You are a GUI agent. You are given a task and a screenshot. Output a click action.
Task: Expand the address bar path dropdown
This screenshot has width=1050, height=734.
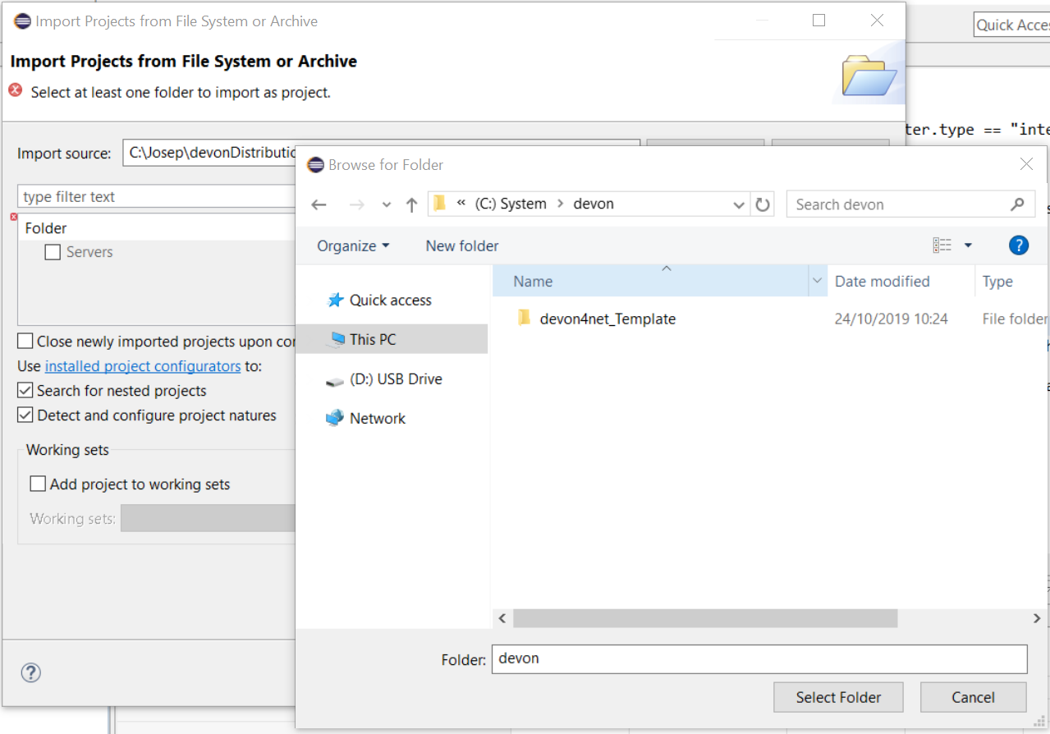(739, 205)
